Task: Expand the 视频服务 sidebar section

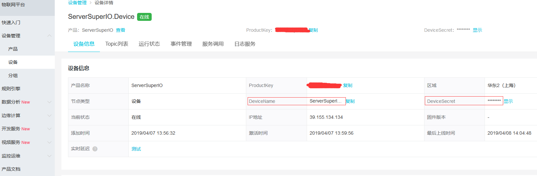Action: (x=49, y=142)
